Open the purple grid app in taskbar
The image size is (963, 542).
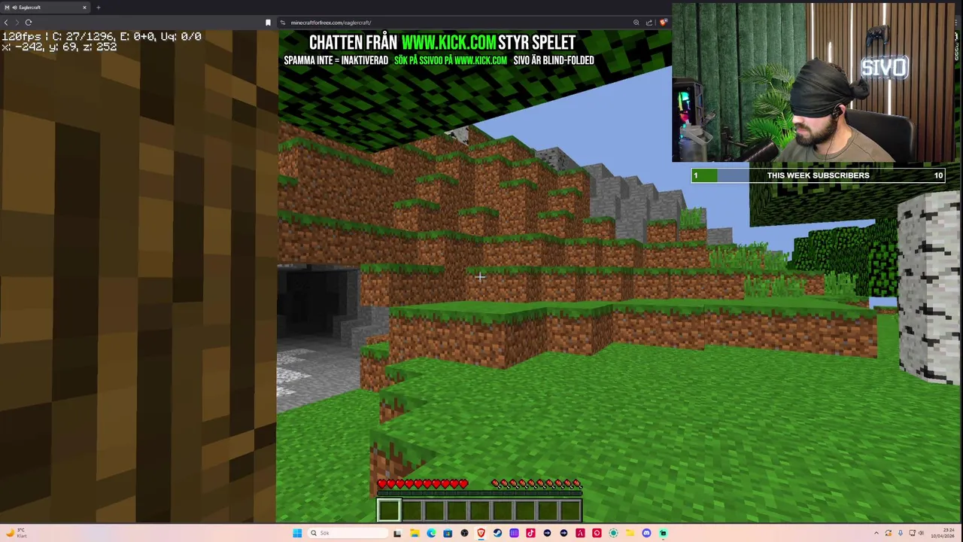[x=514, y=533]
